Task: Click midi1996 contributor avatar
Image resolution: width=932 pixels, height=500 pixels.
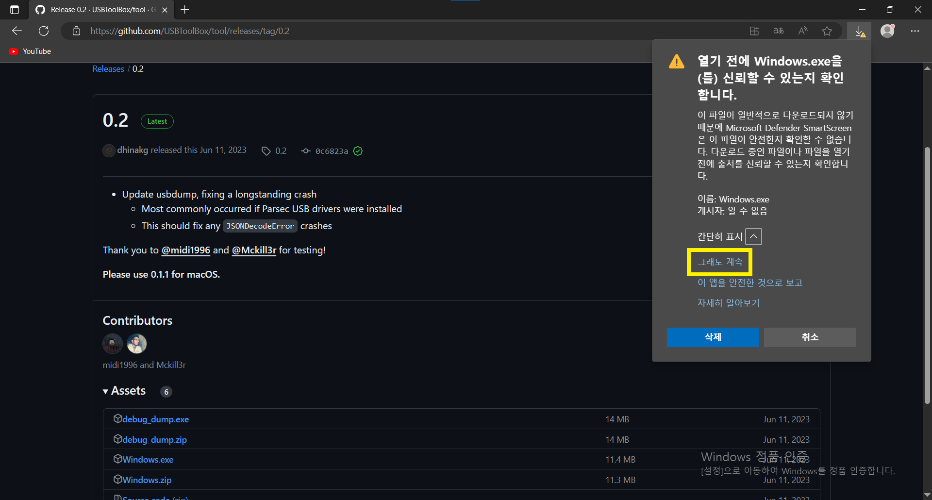Action: [x=113, y=344]
